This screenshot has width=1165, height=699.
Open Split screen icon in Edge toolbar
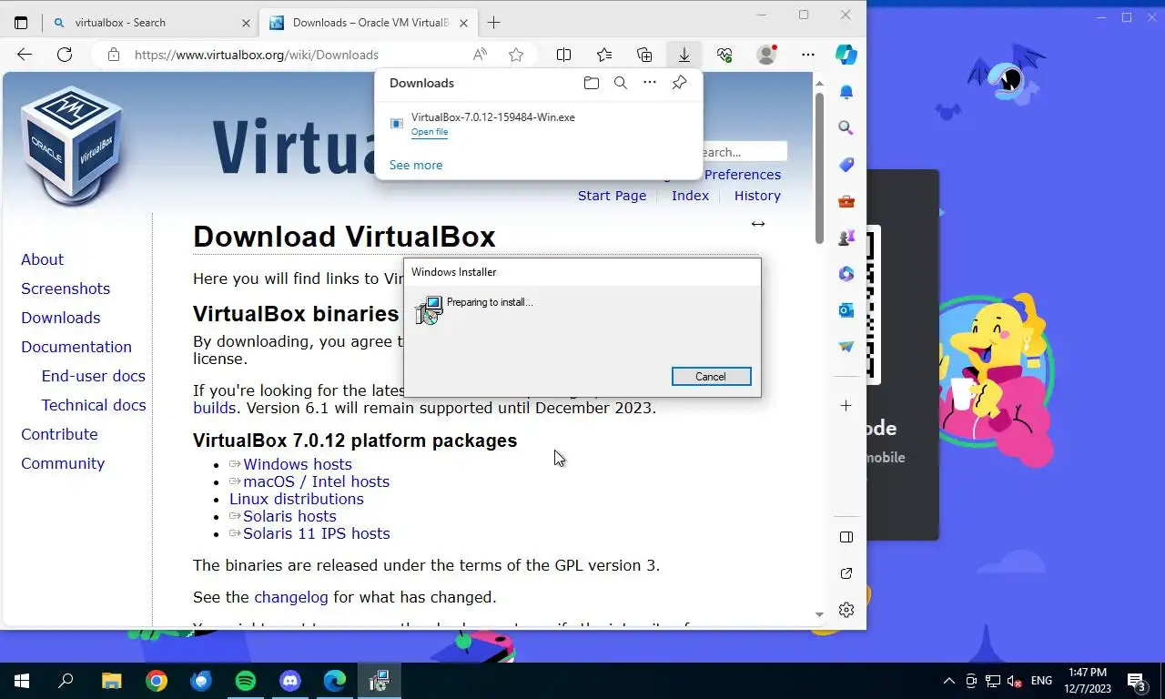(563, 55)
